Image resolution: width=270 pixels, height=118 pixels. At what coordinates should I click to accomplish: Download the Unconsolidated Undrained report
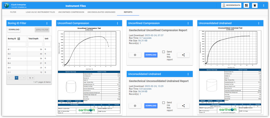point(151,106)
